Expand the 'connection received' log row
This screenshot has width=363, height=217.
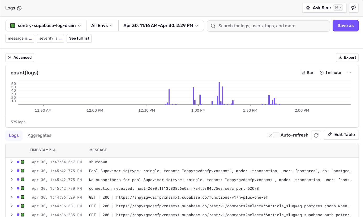pos(12,188)
